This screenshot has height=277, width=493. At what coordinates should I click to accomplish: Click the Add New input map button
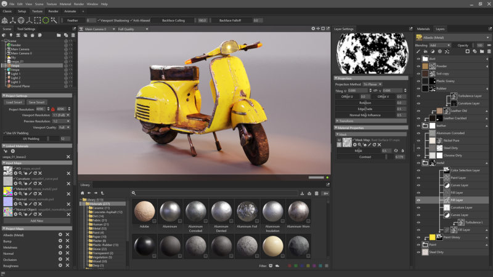(36, 220)
